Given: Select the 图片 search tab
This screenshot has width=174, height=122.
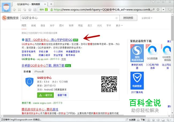Looking at the screenshot, I should pyautogui.click(x=62, y=26).
